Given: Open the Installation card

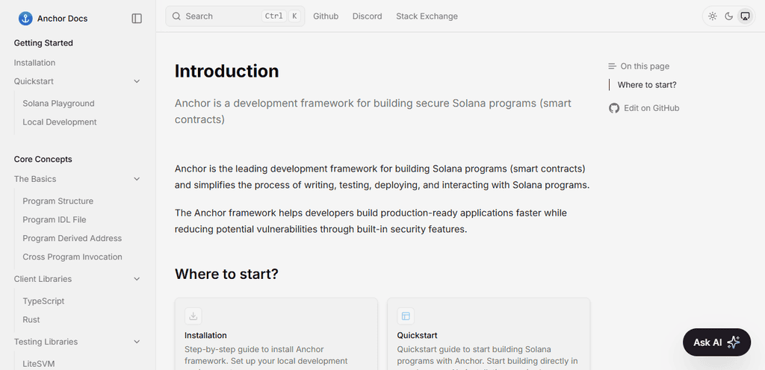Looking at the screenshot, I should tap(276, 334).
